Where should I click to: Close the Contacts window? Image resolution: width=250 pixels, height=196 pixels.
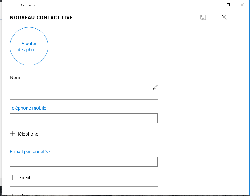[242, 5]
